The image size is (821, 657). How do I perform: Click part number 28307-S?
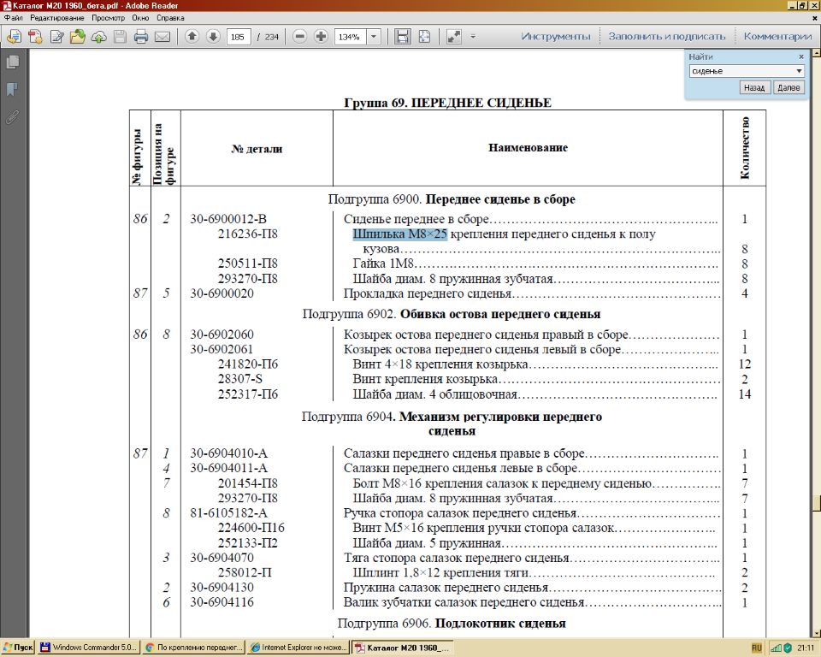pos(240,379)
